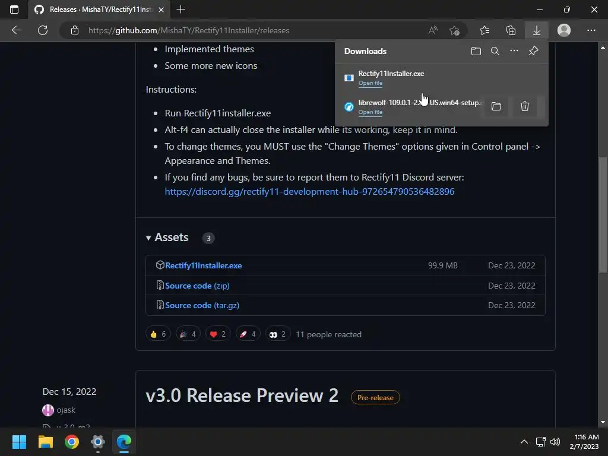
Task: Click the rocket reaction with 4
Action: click(248, 334)
